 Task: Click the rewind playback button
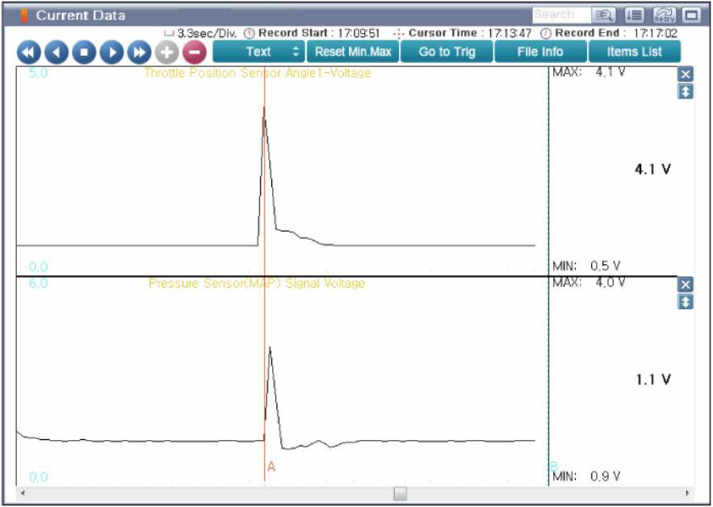(x=28, y=52)
